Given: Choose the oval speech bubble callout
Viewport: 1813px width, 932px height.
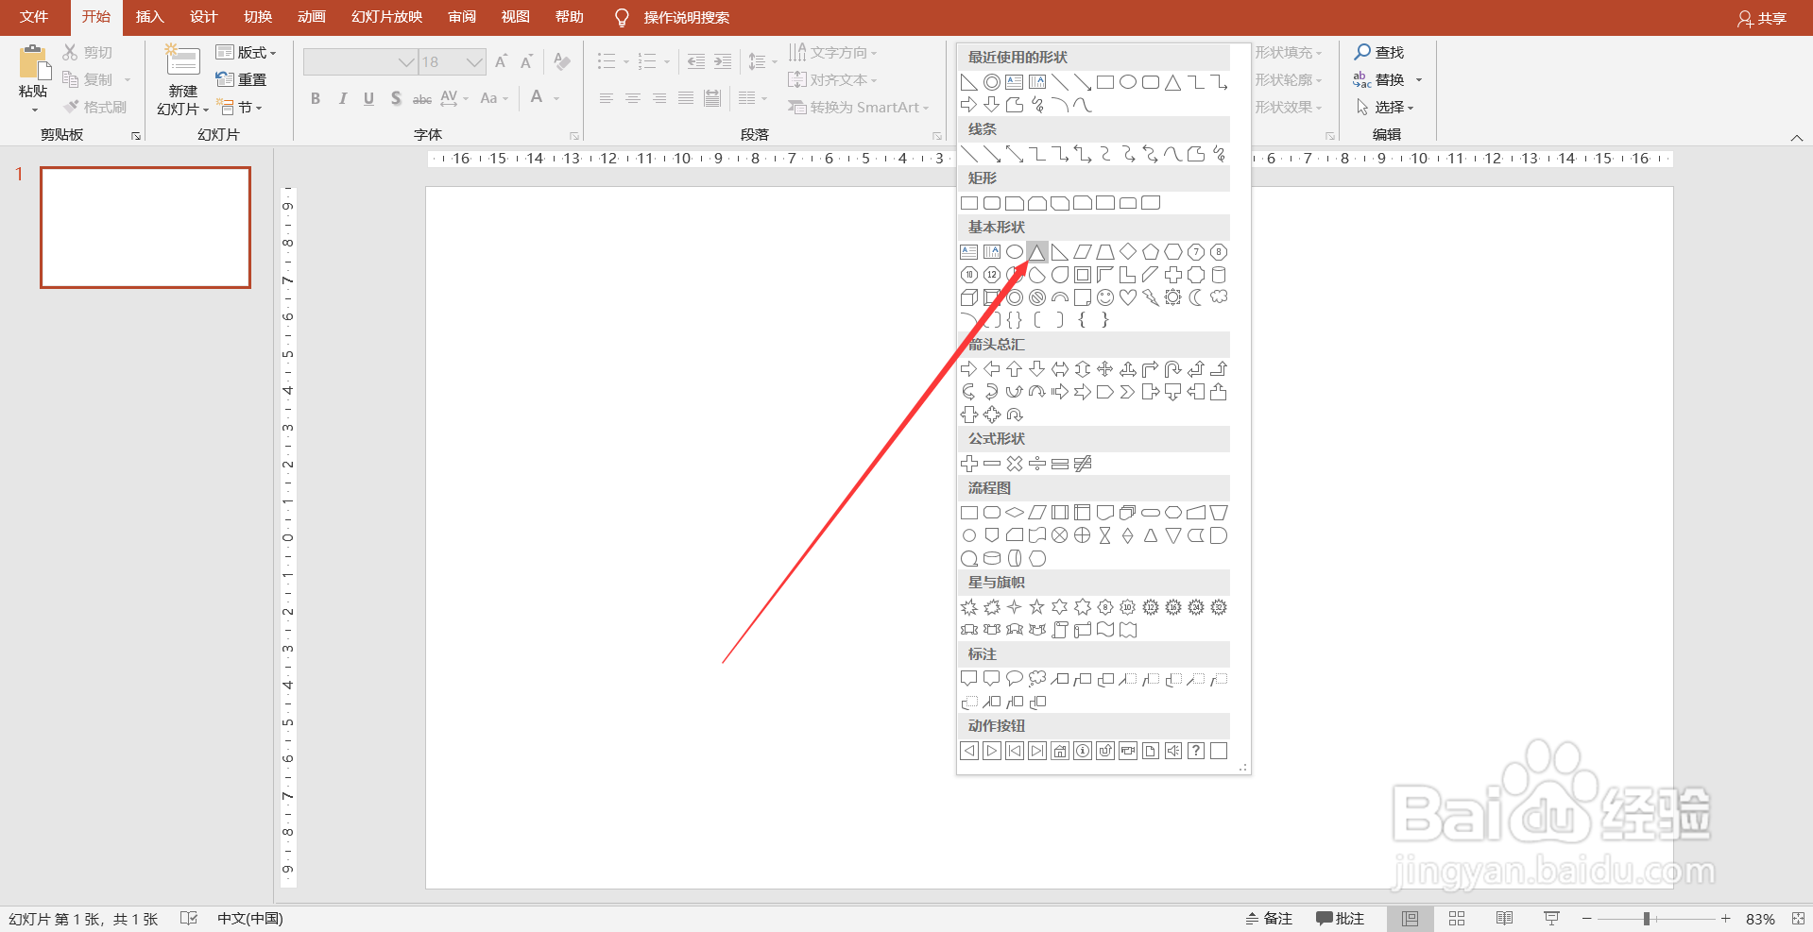Looking at the screenshot, I should [x=1014, y=679].
